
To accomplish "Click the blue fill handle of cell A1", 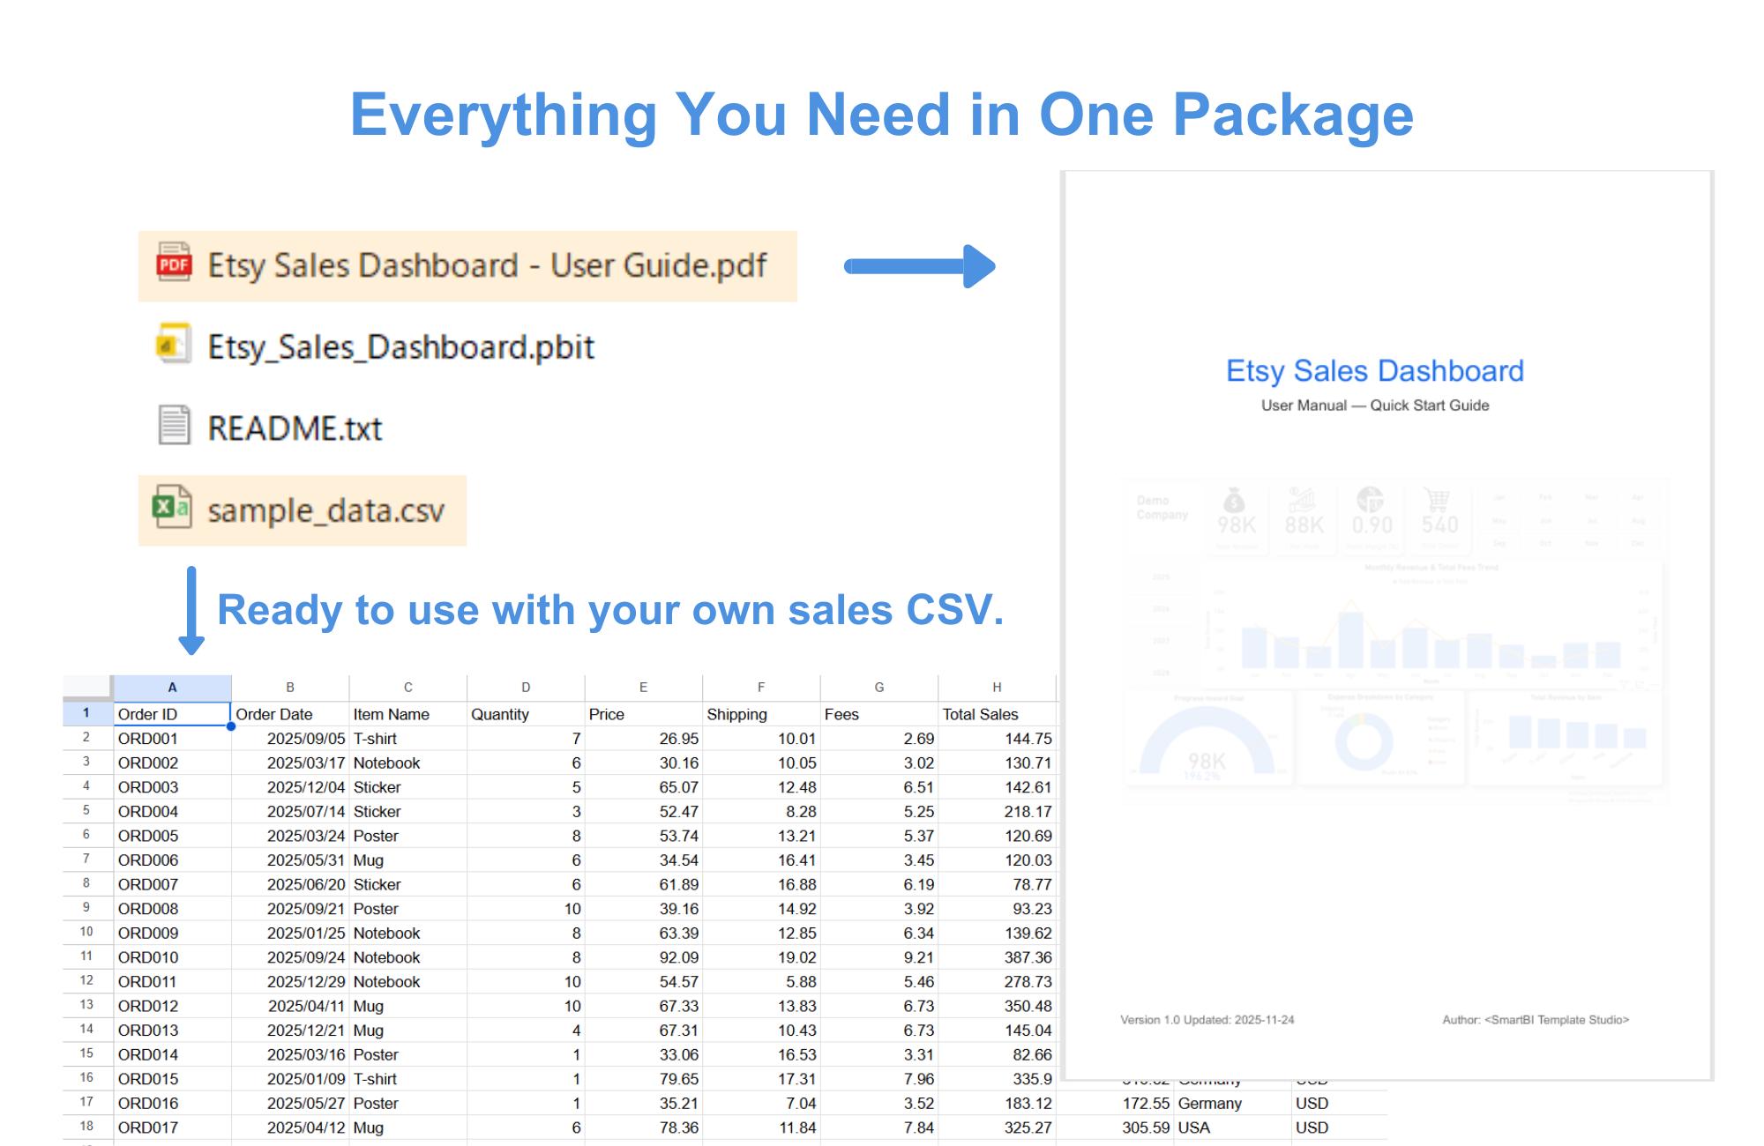I will (x=231, y=726).
